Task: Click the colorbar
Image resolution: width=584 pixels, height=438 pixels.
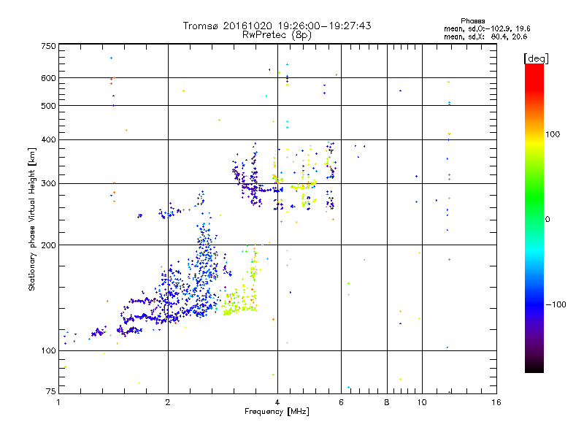Action: pos(534,218)
